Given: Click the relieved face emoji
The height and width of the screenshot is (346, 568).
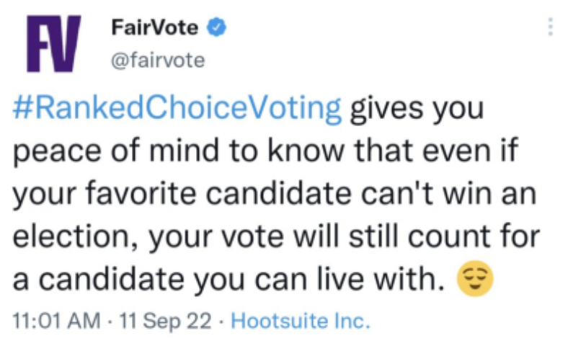Looking at the screenshot, I should pos(475,278).
